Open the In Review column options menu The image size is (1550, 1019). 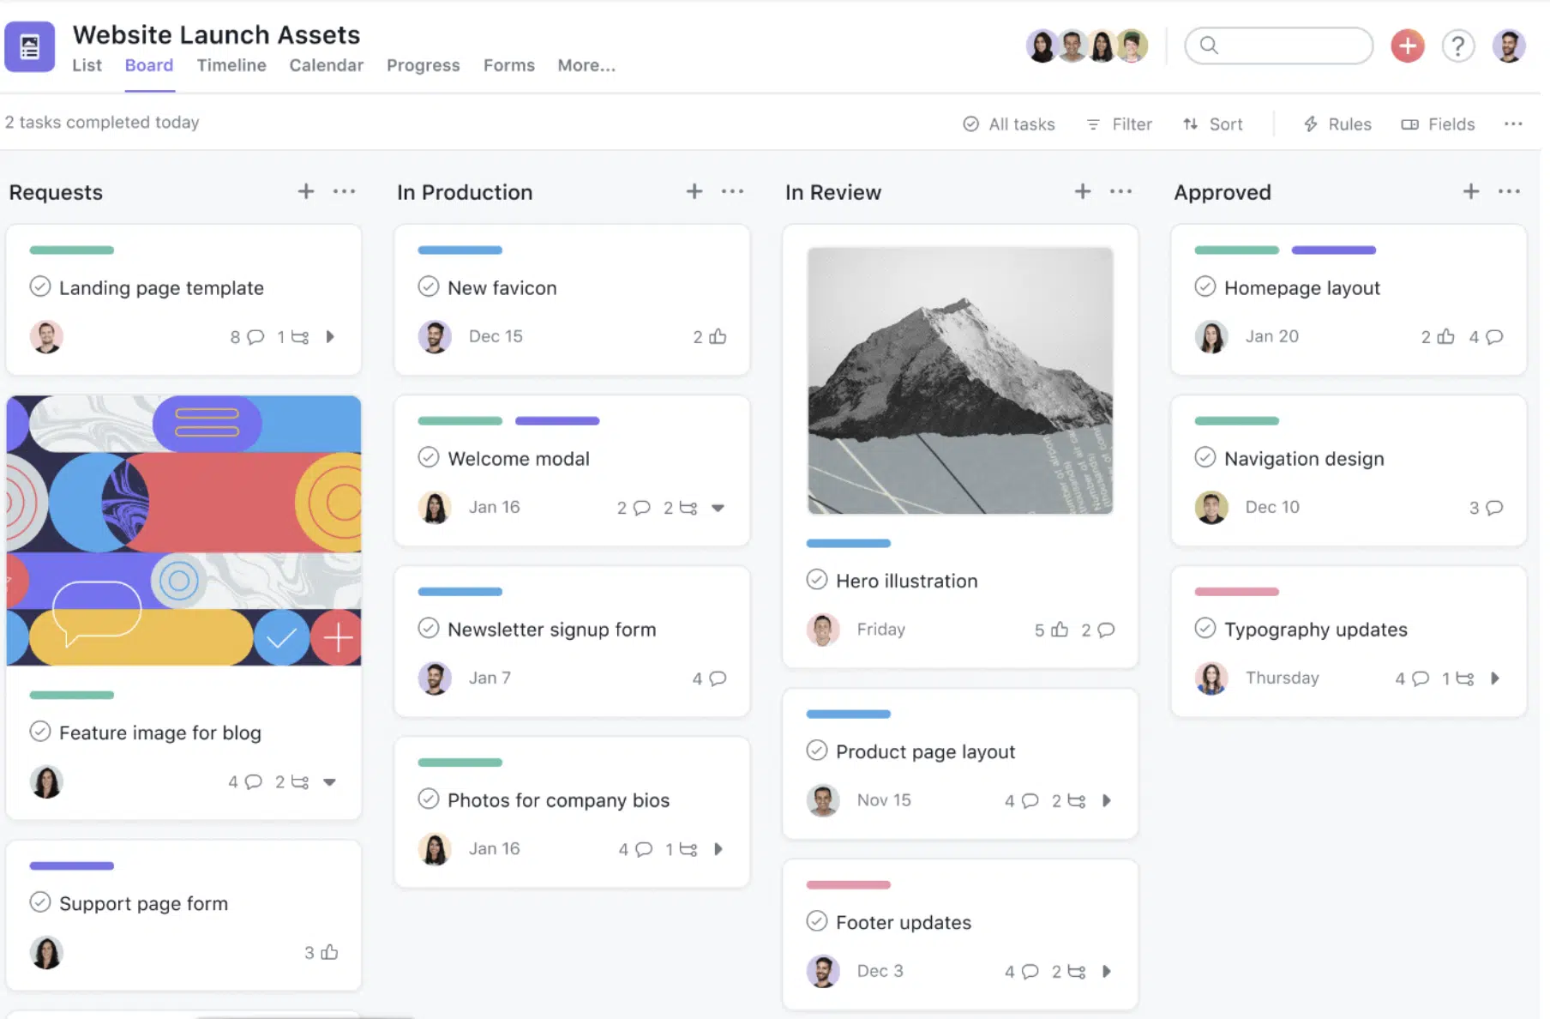point(1120,191)
